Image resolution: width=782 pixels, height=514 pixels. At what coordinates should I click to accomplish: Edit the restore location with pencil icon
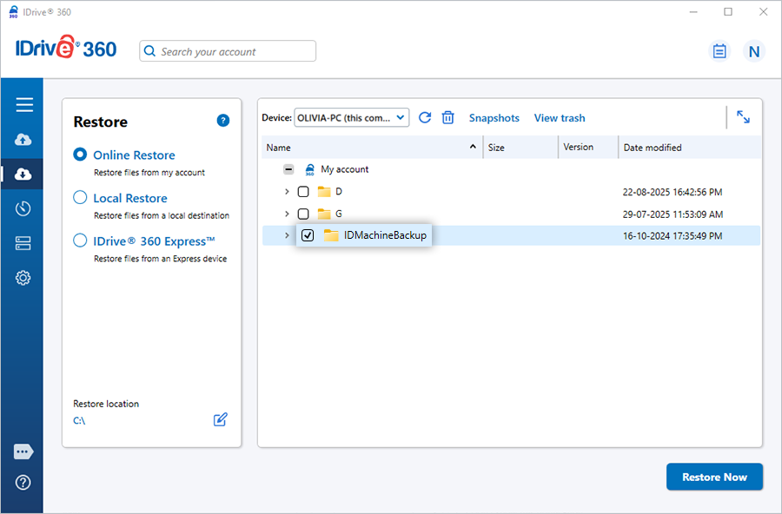pos(221,420)
